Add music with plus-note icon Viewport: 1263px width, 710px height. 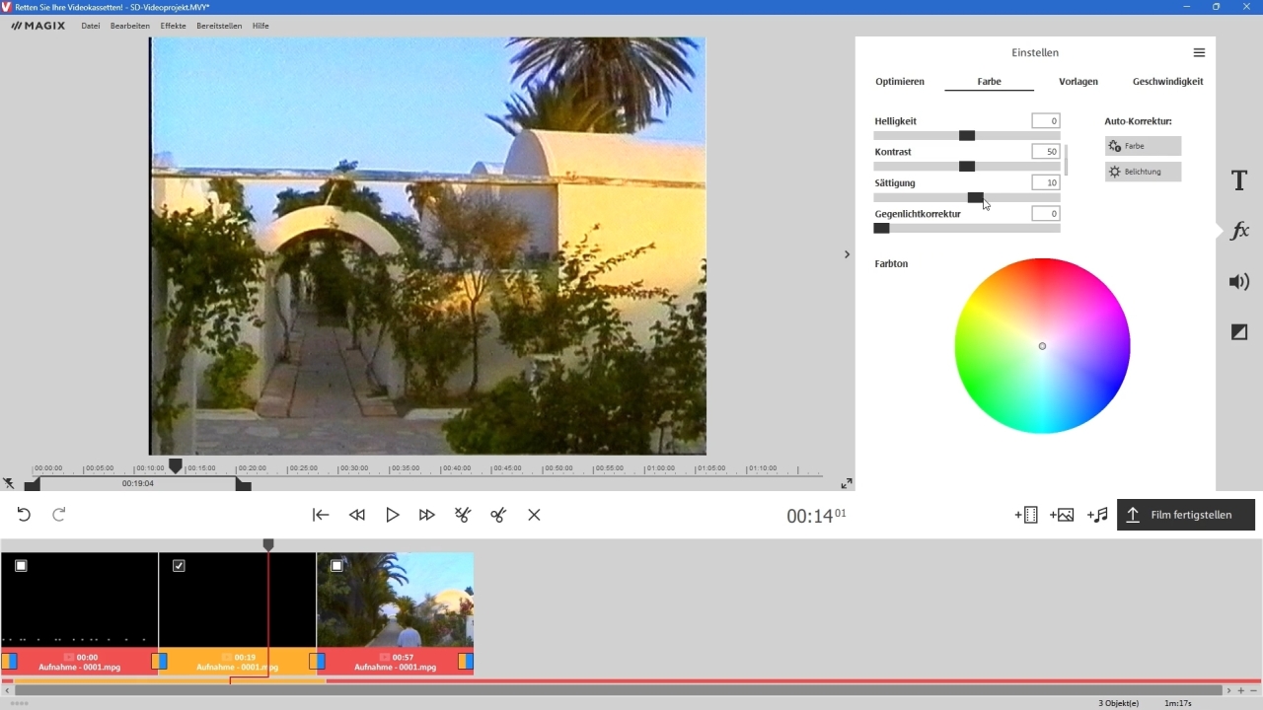point(1097,515)
